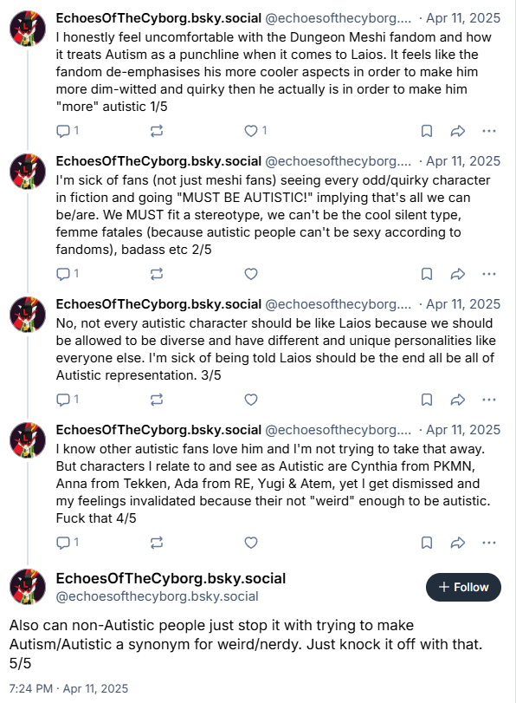This screenshot has height=703, width=516.
Task: Open the Apr 11, 2025 timestamp of first post
Action: tap(462, 18)
